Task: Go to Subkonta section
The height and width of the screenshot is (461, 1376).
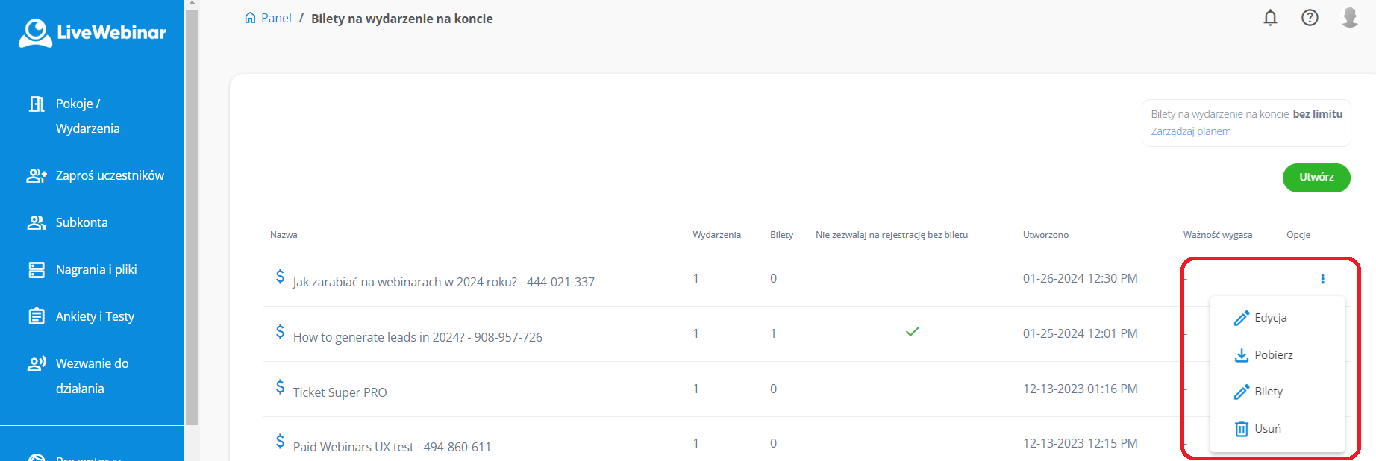Action: 81,222
